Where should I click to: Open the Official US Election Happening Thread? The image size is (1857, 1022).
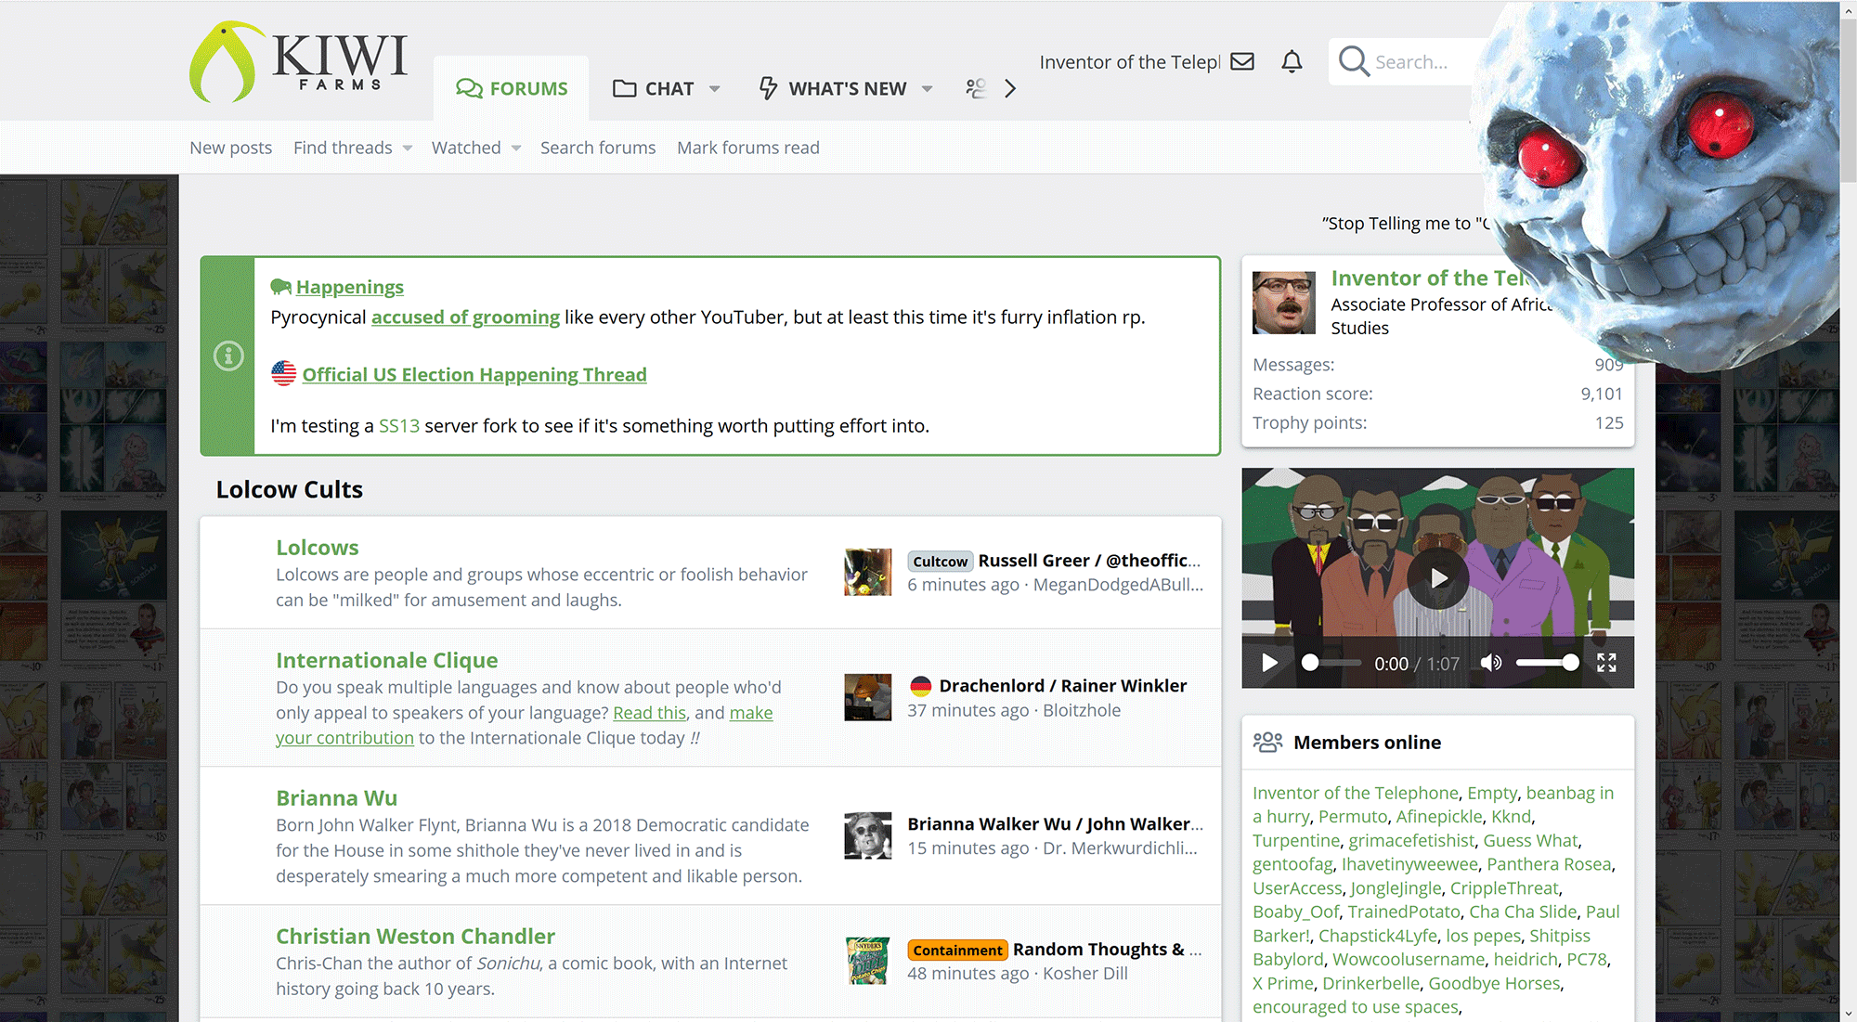tap(474, 374)
